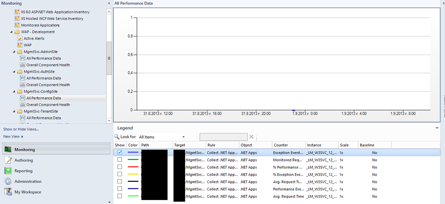Sort by the Counter column header
Screen dimensions: 445x204
pyautogui.click(x=288, y=145)
